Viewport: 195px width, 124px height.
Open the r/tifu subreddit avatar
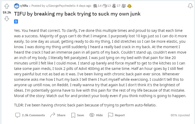16,6
